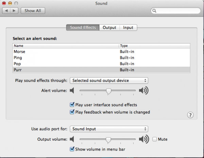Click the magnifying glass search icon
Screen dimensions: 204x158
154,11
